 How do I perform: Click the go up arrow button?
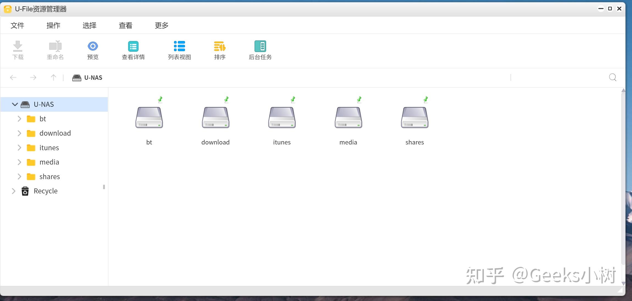[53, 78]
